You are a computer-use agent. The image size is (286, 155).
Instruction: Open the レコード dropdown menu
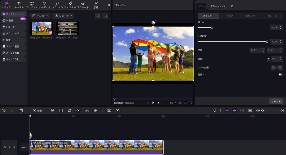click(x=63, y=16)
